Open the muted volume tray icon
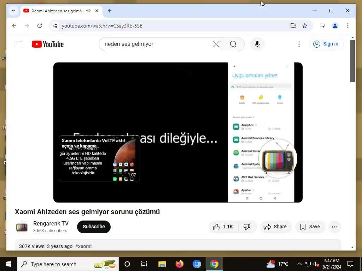The image size is (362, 271). pos(316,264)
